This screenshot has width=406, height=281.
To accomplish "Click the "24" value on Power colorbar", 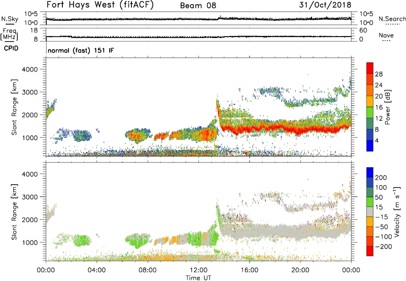I will pyautogui.click(x=379, y=85).
